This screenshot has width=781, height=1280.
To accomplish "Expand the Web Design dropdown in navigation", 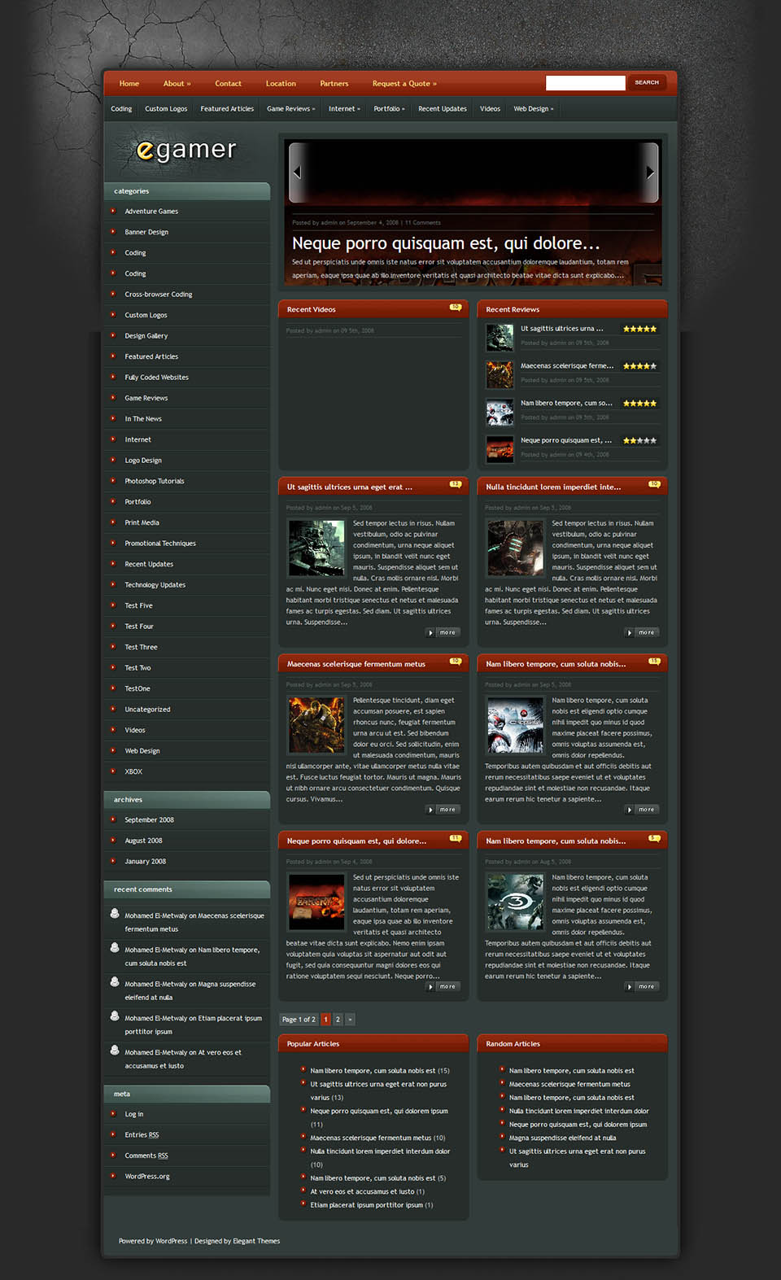I will (533, 109).
